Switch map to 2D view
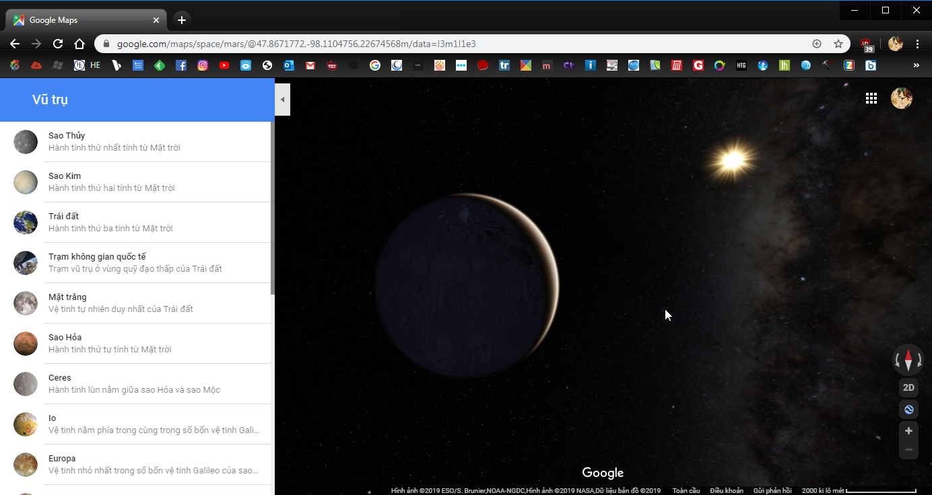The image size is (932, 495). pos(908,387)
